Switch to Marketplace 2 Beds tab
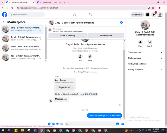The height and width of the screenshot is (133, 167). point(51,2)
